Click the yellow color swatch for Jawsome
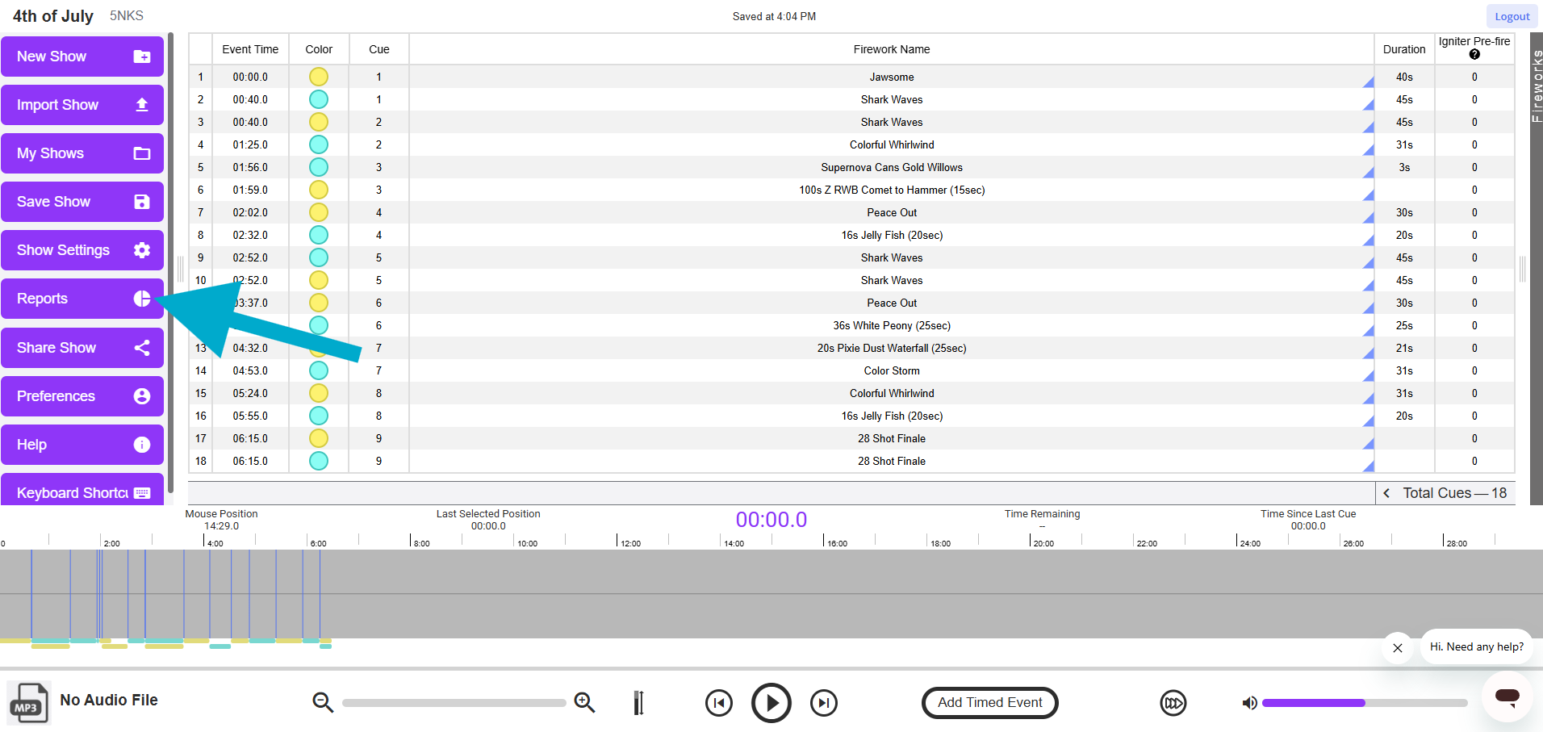This screenshot has width=1543, height=732. tap(319, 77)
